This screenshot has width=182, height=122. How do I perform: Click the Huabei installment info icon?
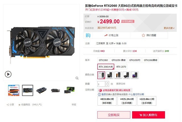click(99, 94)
